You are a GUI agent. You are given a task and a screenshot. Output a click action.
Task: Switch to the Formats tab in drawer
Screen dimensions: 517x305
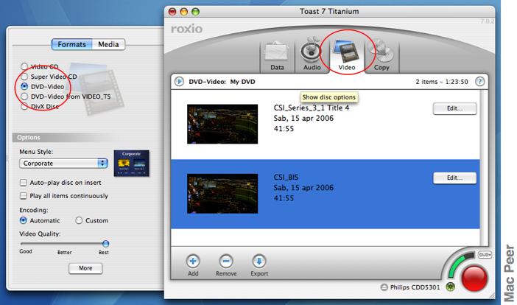71,44
